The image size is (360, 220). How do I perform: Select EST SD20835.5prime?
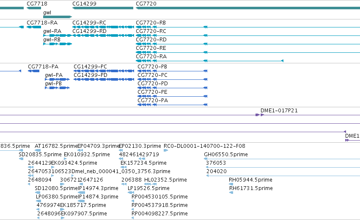(x=40, y=155)
